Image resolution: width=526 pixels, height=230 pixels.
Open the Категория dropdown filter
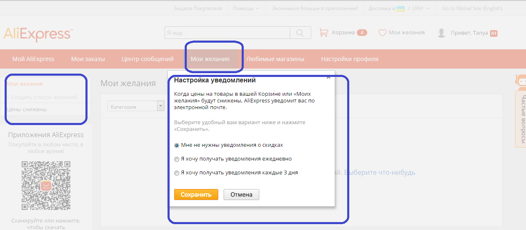tap(136, 107)
